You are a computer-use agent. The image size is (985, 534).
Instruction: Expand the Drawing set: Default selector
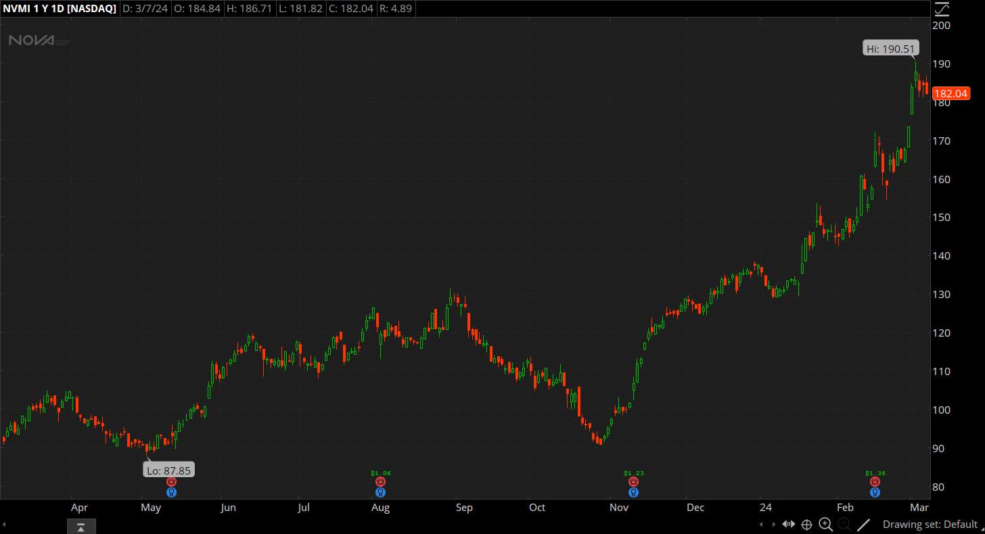tap(931, 524)
